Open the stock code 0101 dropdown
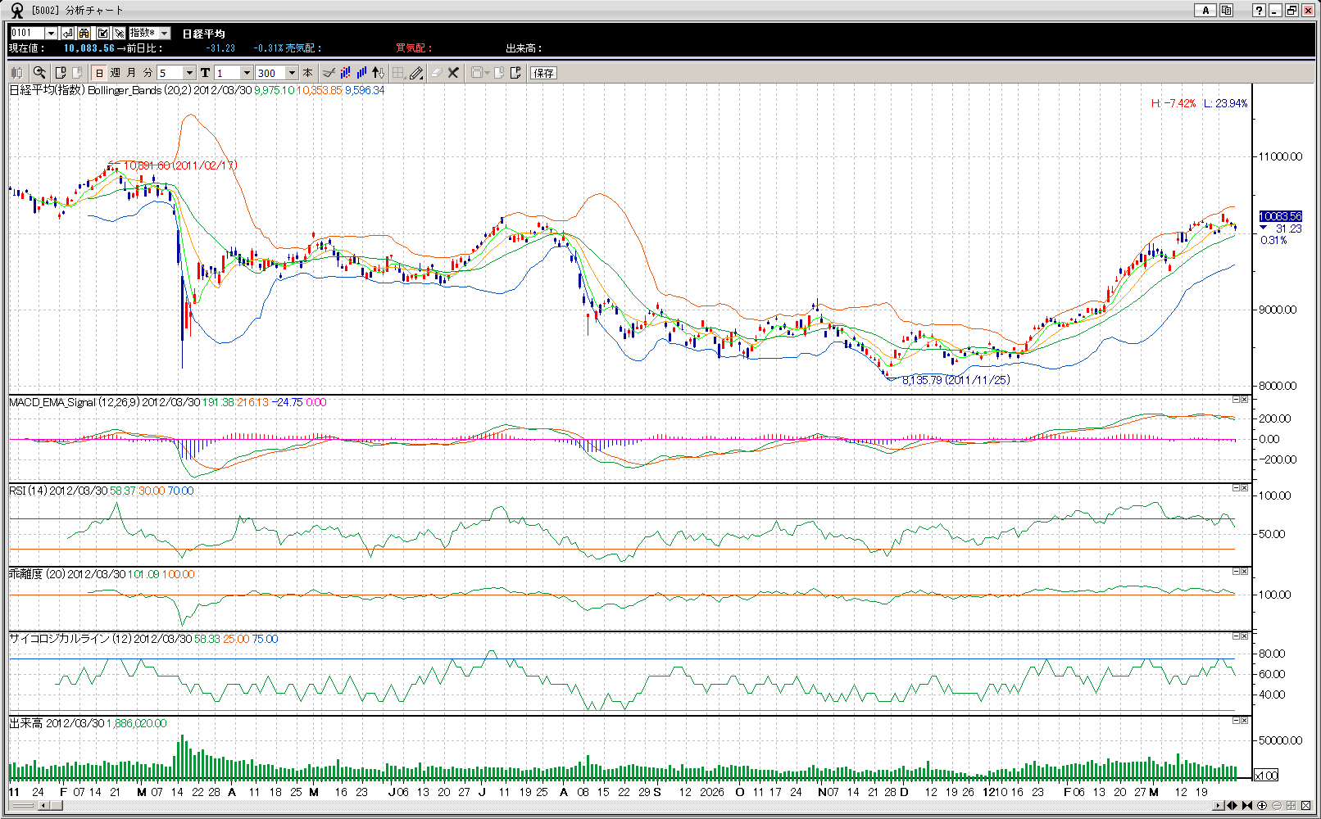1321x819 pixels. (51, 34)
